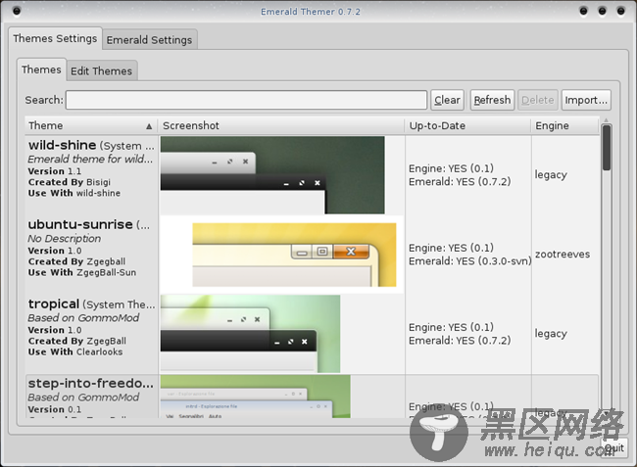Viewport: 637px width, 467px height.
Task: Click 'Use With Clearlooks' text
Action: (x=75, y=351)
